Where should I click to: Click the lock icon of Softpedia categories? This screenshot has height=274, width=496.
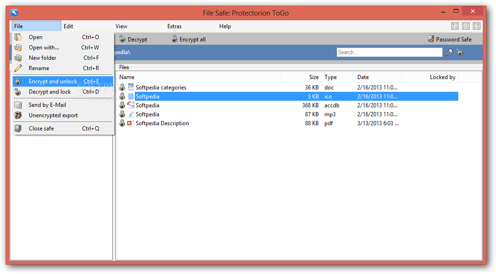point(122,87)
